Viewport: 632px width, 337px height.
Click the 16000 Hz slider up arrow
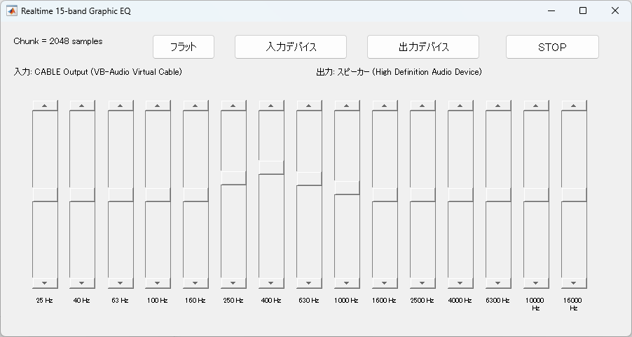click(574, 106)
